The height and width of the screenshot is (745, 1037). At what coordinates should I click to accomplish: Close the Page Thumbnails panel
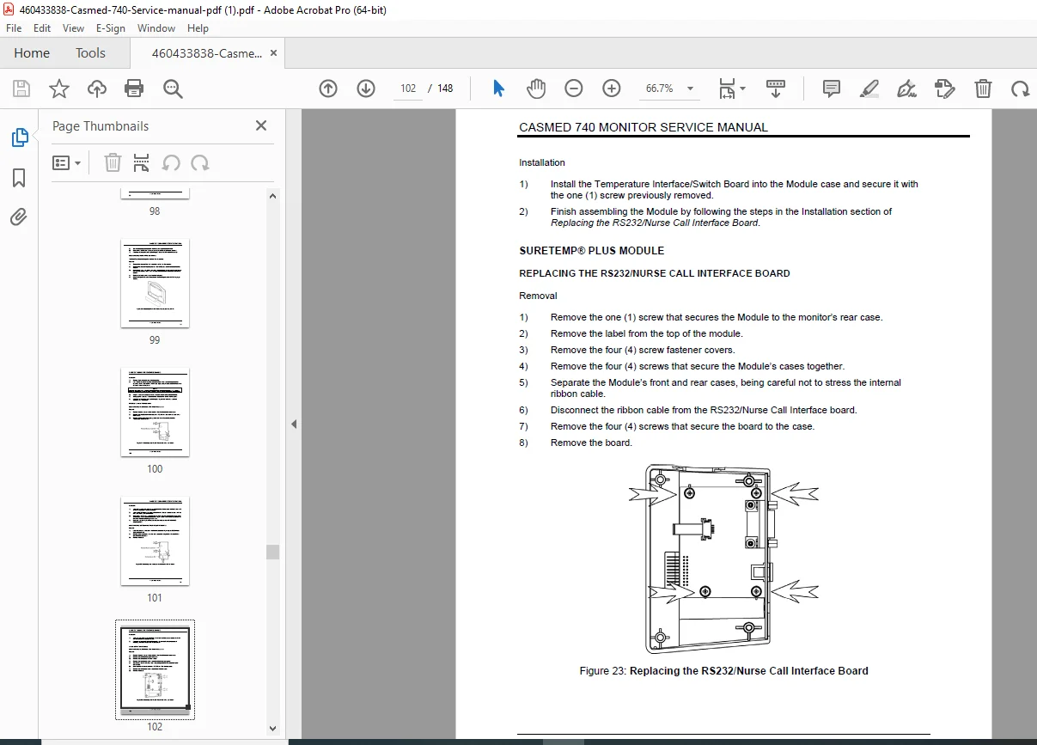pos(261,126)
